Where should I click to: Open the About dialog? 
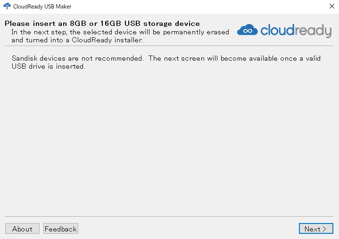(22, 229)
